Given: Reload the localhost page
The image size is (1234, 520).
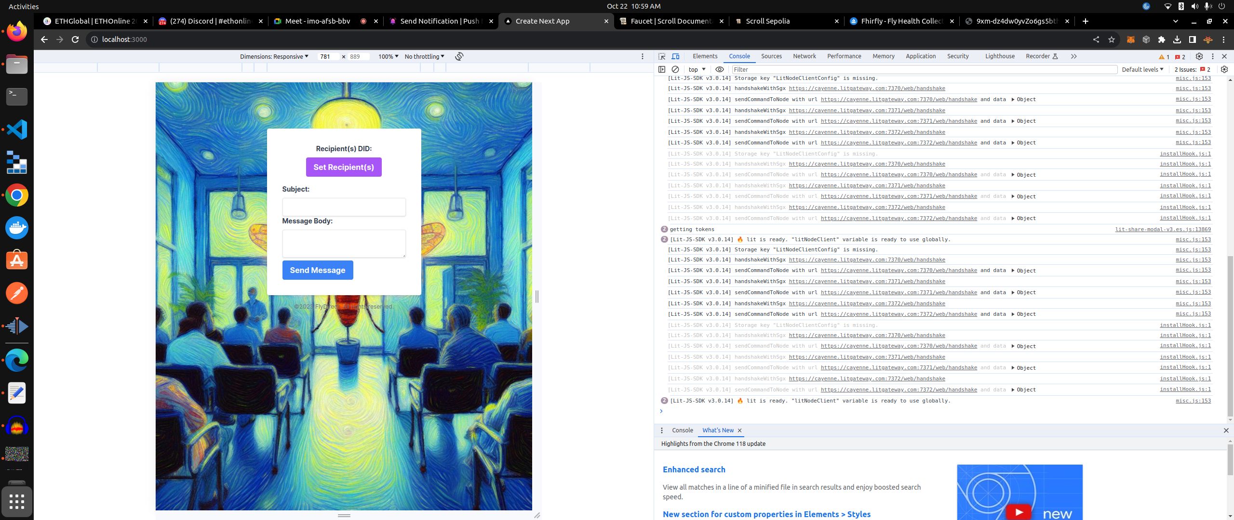Looking at the screenshot, I should click(x=75, y=39).
